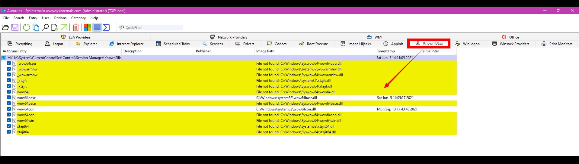Switch to the Network Providers tab
Screen dimensions: 579x164
pyautogui.click(x=229, y=37)
